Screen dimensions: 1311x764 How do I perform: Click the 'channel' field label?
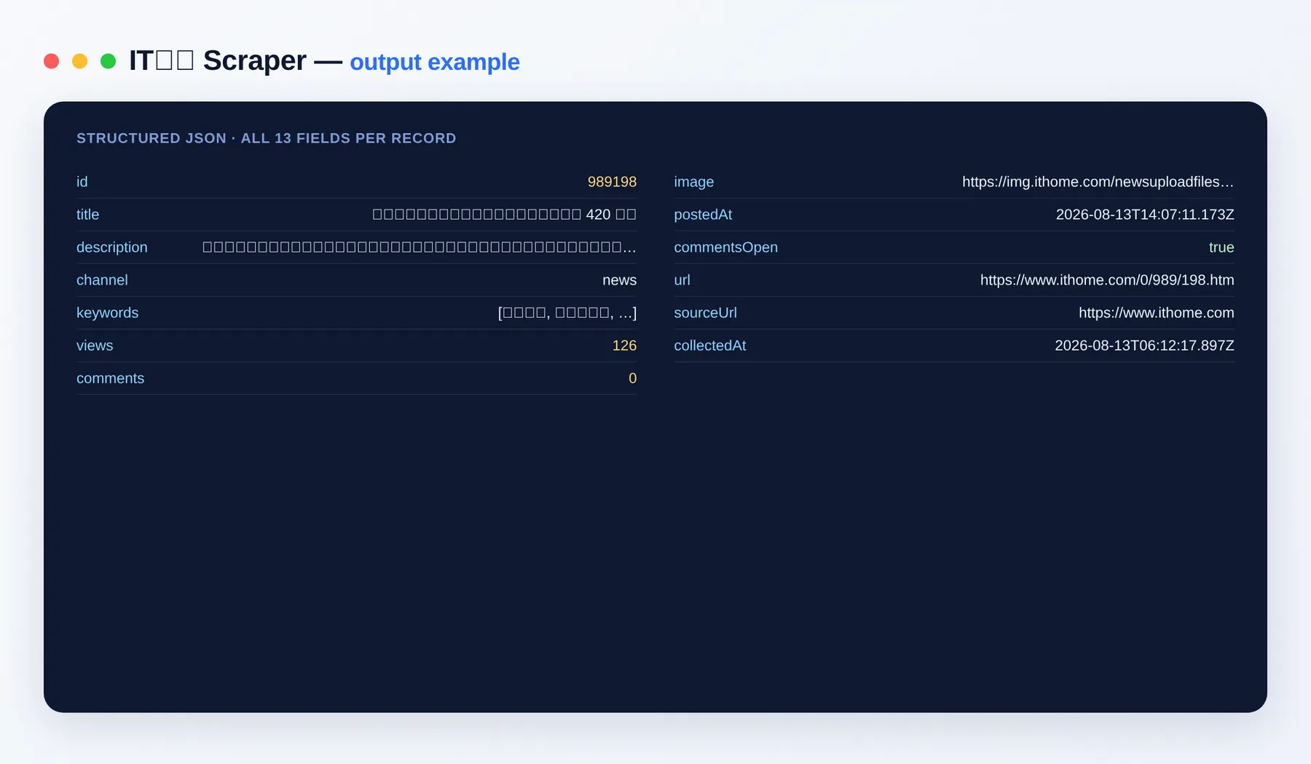coord(102,280)
